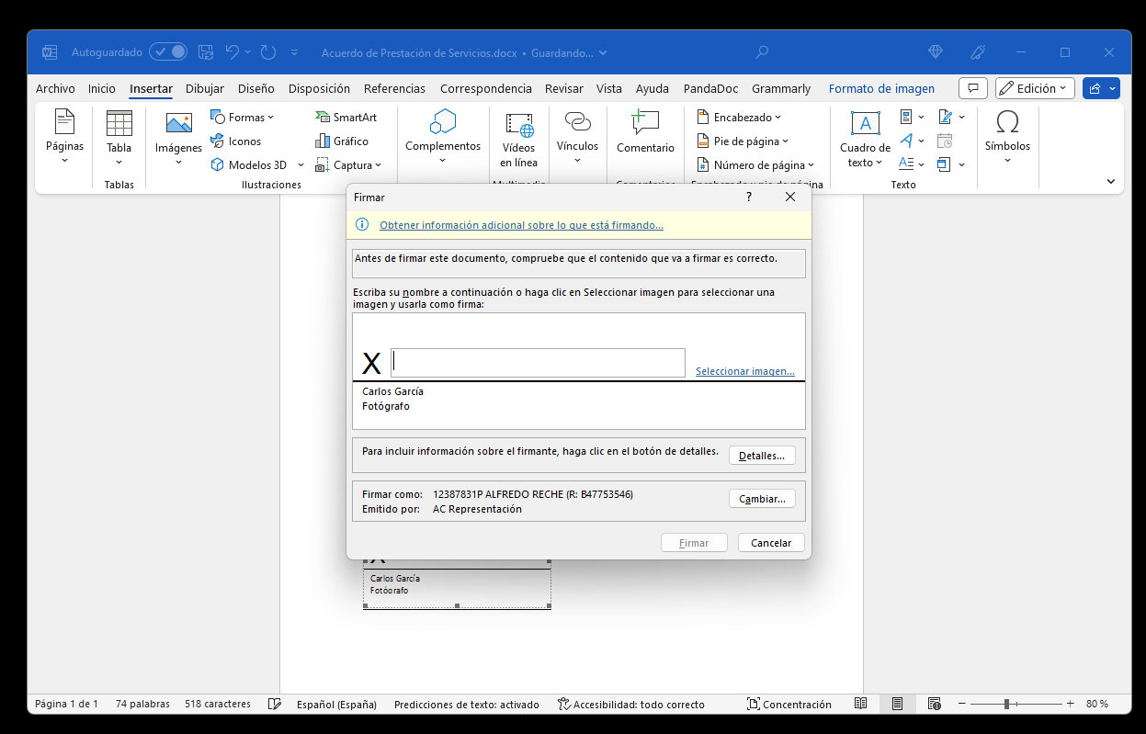Expand the Formas shapes menu
This screenshot has width=1146, height=734.
point(243,117)
